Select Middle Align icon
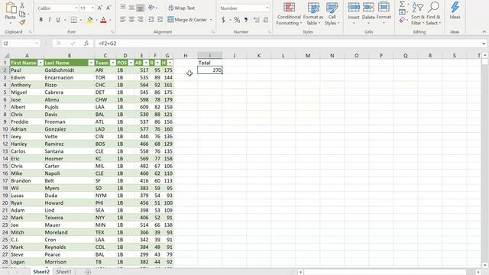This screenshot has width=489, height=275. [x=131, y=8]
